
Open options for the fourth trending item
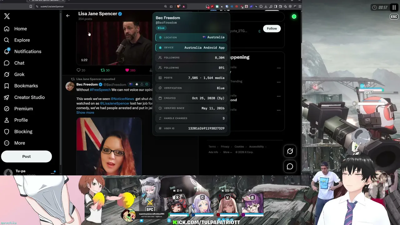[x=278, y=110]
